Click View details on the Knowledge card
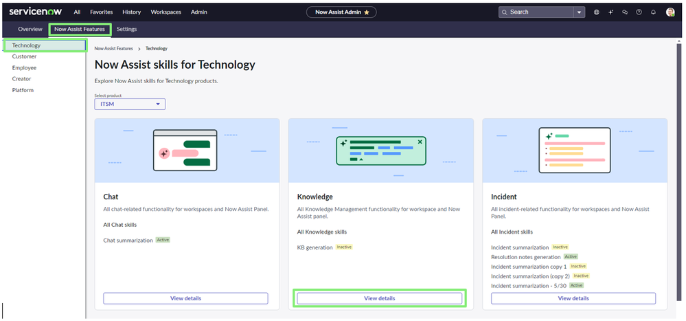Viewport: 686px width, 321px height. point(379,298)
